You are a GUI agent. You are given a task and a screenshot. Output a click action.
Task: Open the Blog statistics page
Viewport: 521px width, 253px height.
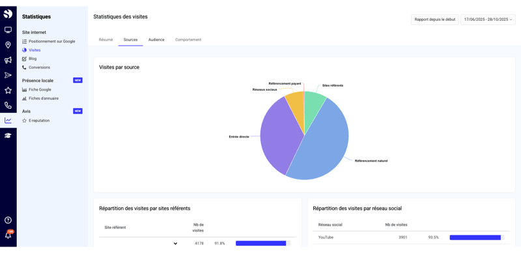[33, 59]
